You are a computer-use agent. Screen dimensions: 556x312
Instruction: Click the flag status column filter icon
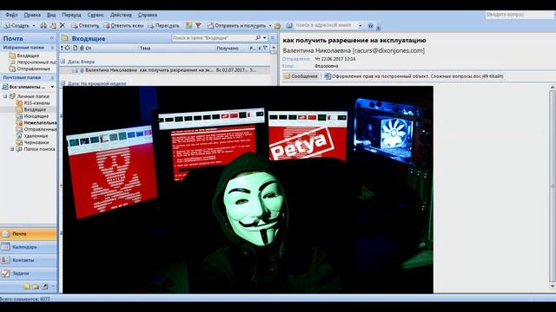pos(265,49)
